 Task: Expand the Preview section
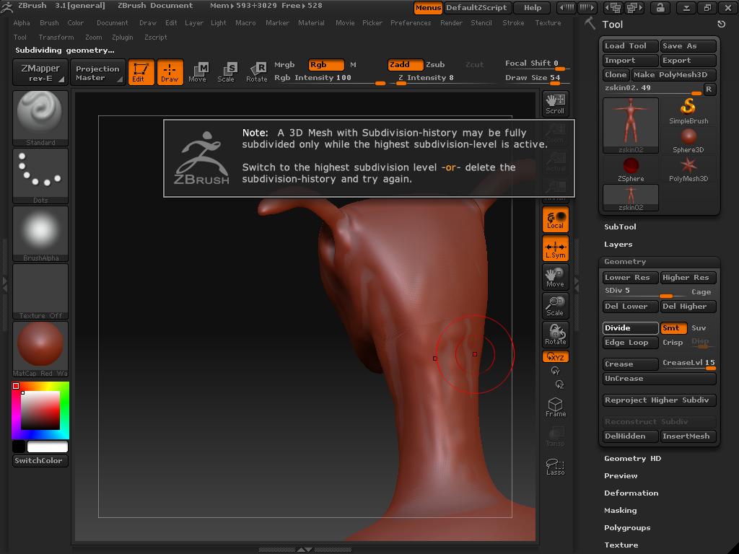[x=621, y=476]
